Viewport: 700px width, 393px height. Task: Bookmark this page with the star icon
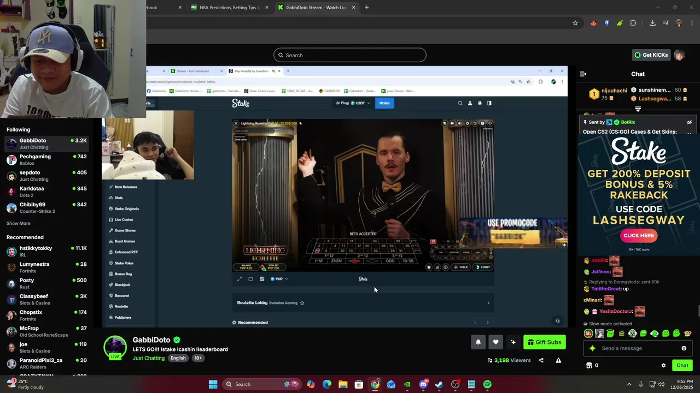coord(575,23)
